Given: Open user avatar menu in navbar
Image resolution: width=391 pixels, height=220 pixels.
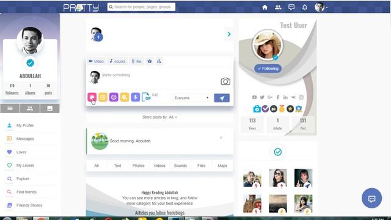Looking at the screenshot, I should 321,7.
